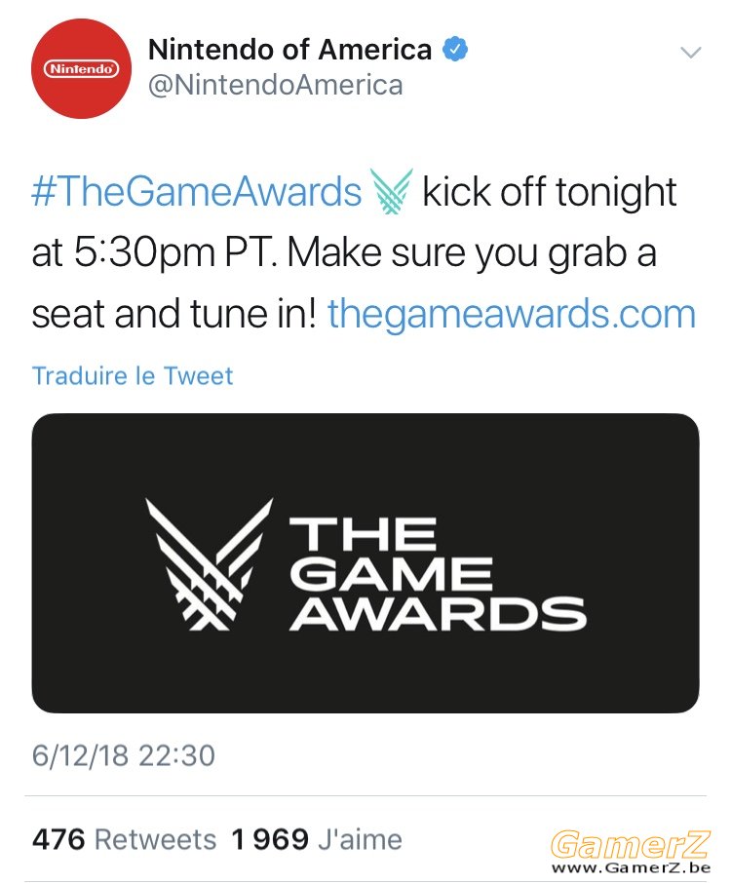Click the teal Game Awards hashtag emoji
The image size is (731, 883).
[392, 191]
